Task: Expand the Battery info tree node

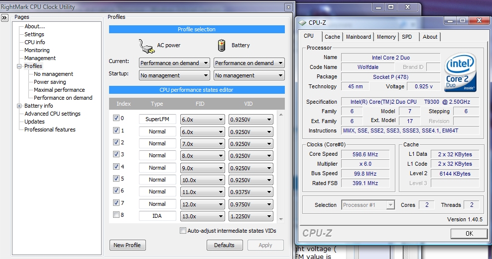Action: pyautogui.click(x=19, y=106)
